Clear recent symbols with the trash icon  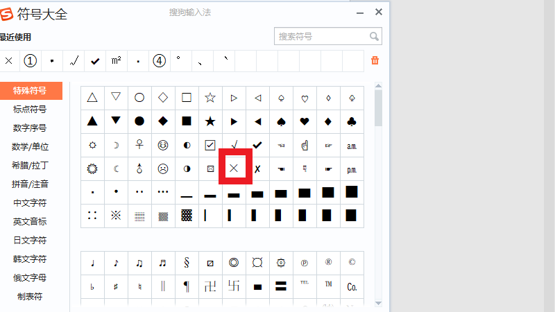(x=375, y=60)
